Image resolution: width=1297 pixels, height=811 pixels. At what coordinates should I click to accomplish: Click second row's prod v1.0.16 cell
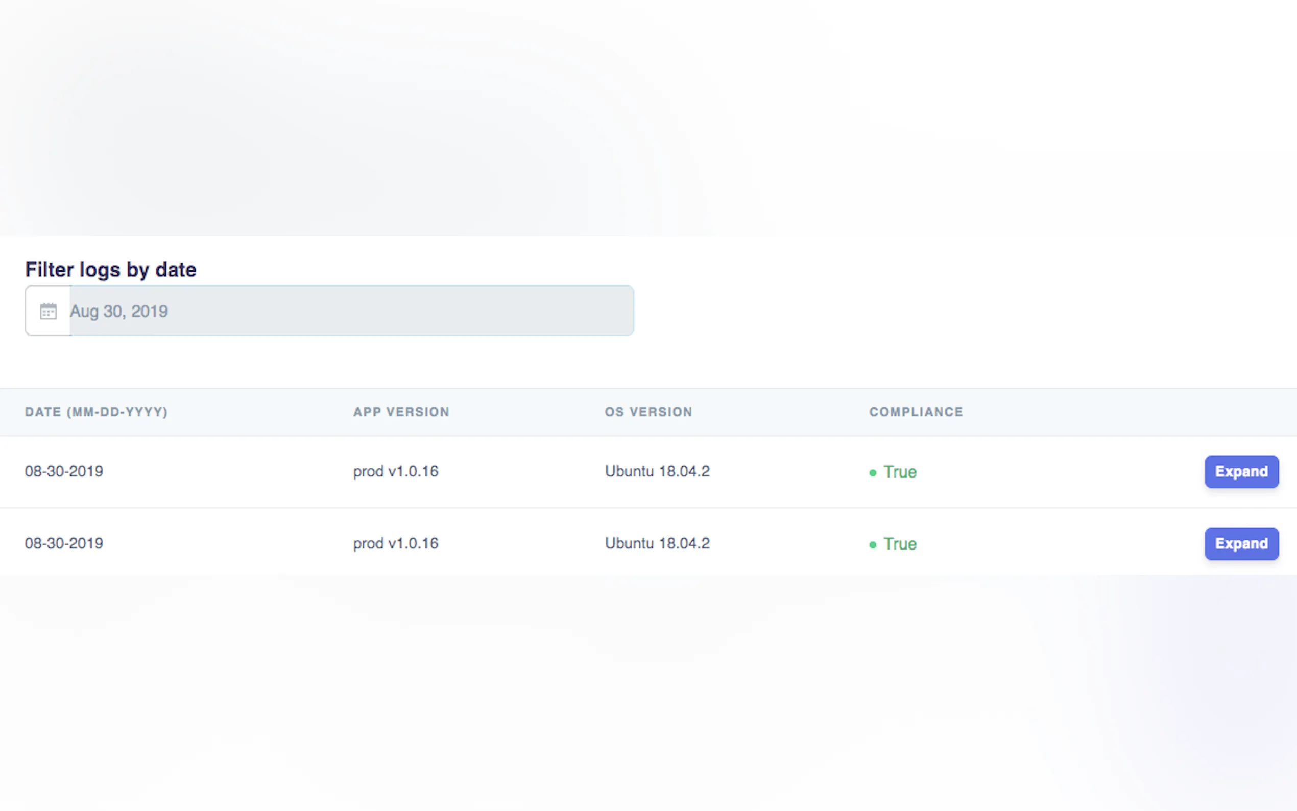(x=396, y=543)
